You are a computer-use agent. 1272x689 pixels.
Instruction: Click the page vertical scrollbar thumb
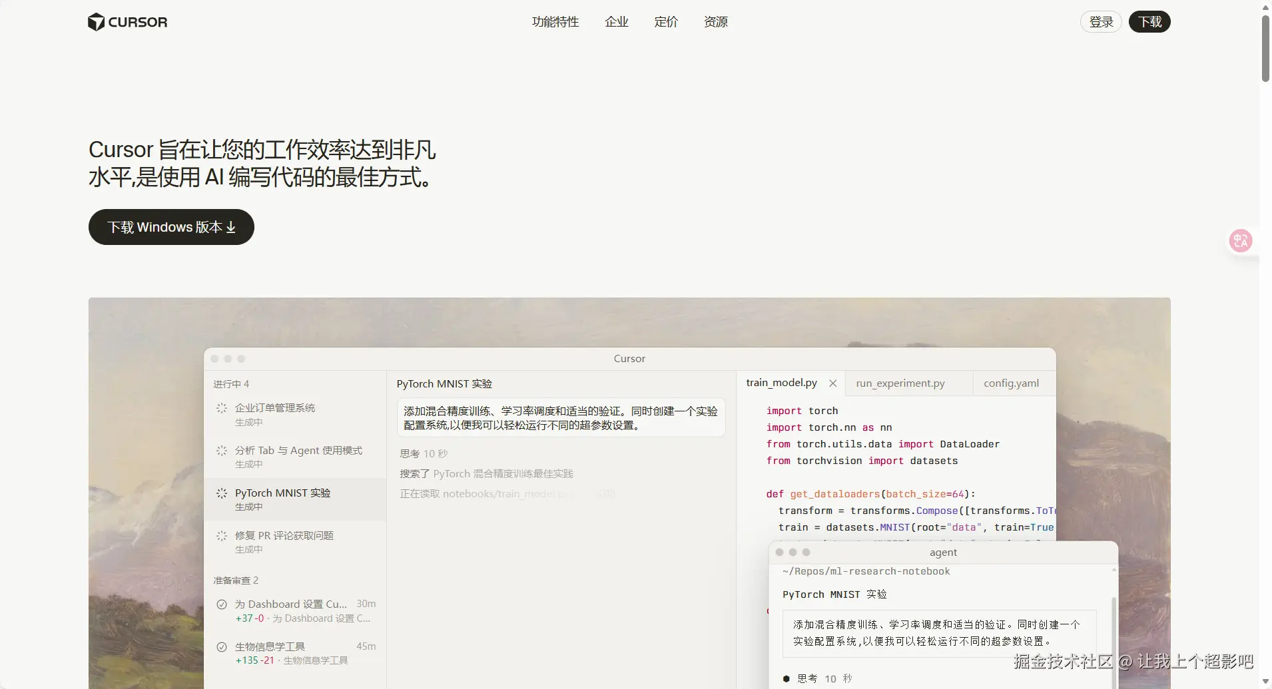pyautogui.click(x=1265, y=48)
